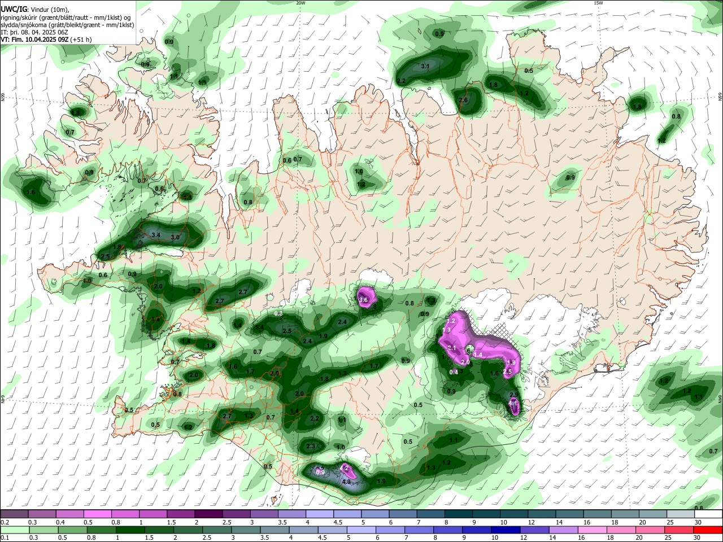Click the 3.4 precipitation value on map
The height and width of the screenshot is (542, 723).
pyautogui.click(x=156, y=235)
